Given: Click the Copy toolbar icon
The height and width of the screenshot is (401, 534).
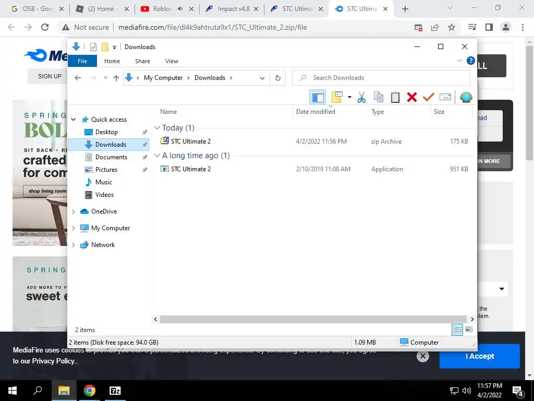Looking at the screenshot, I should (x=379, y=97).
